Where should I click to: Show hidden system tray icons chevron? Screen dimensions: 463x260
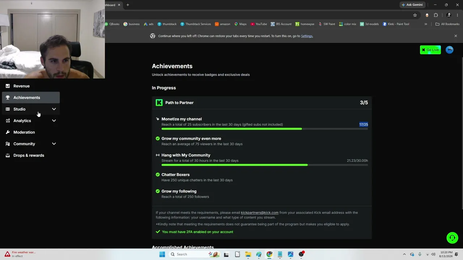click(x=404, y=254)
